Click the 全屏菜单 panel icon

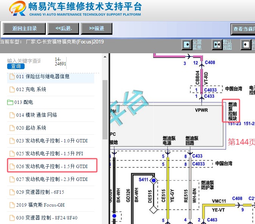click(x=187, y=44)
